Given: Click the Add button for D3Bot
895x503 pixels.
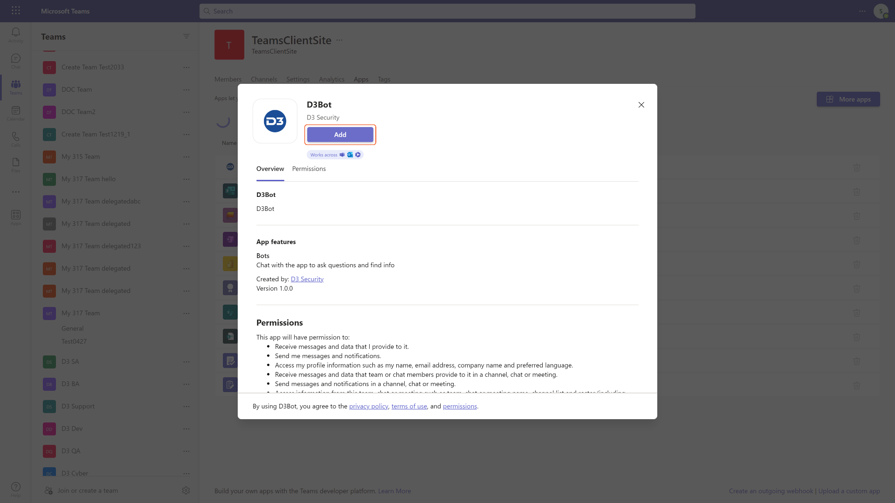Looking at the screenshot, I should [340, 134].
